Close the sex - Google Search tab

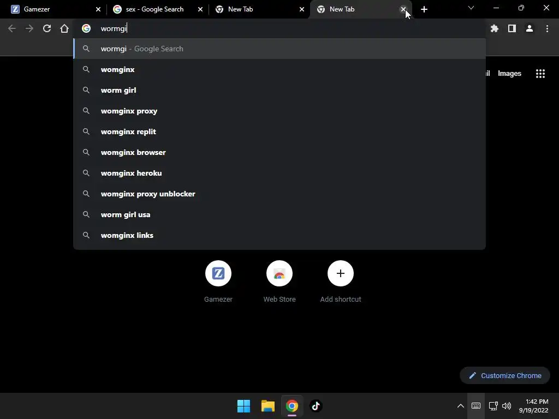click(x=200, y=9)
